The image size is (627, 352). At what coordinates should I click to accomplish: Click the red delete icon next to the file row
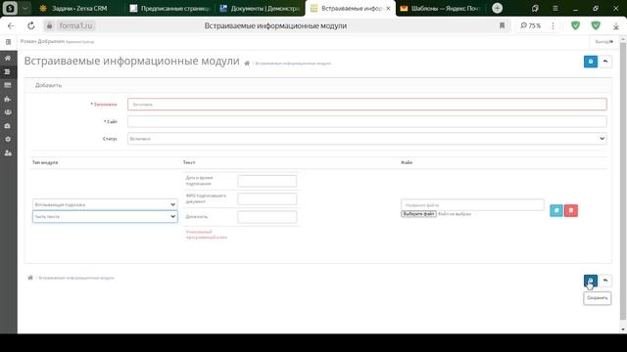pyautogui.click(x=571, y=210)
